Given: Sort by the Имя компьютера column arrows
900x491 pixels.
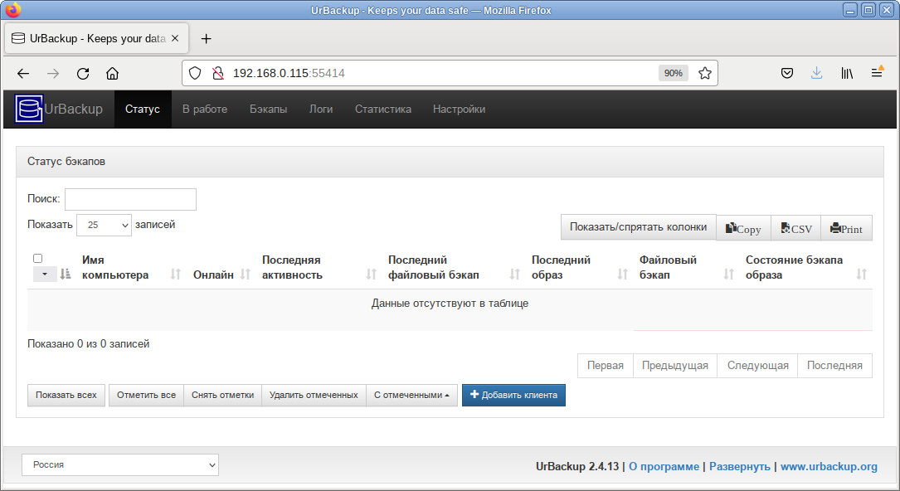Looking at the screenshot, I should (x=176, y=275).
